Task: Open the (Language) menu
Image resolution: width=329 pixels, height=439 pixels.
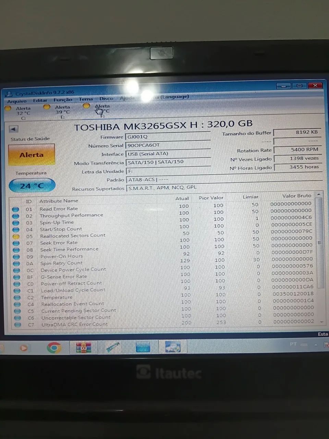Action: (175, 97)
